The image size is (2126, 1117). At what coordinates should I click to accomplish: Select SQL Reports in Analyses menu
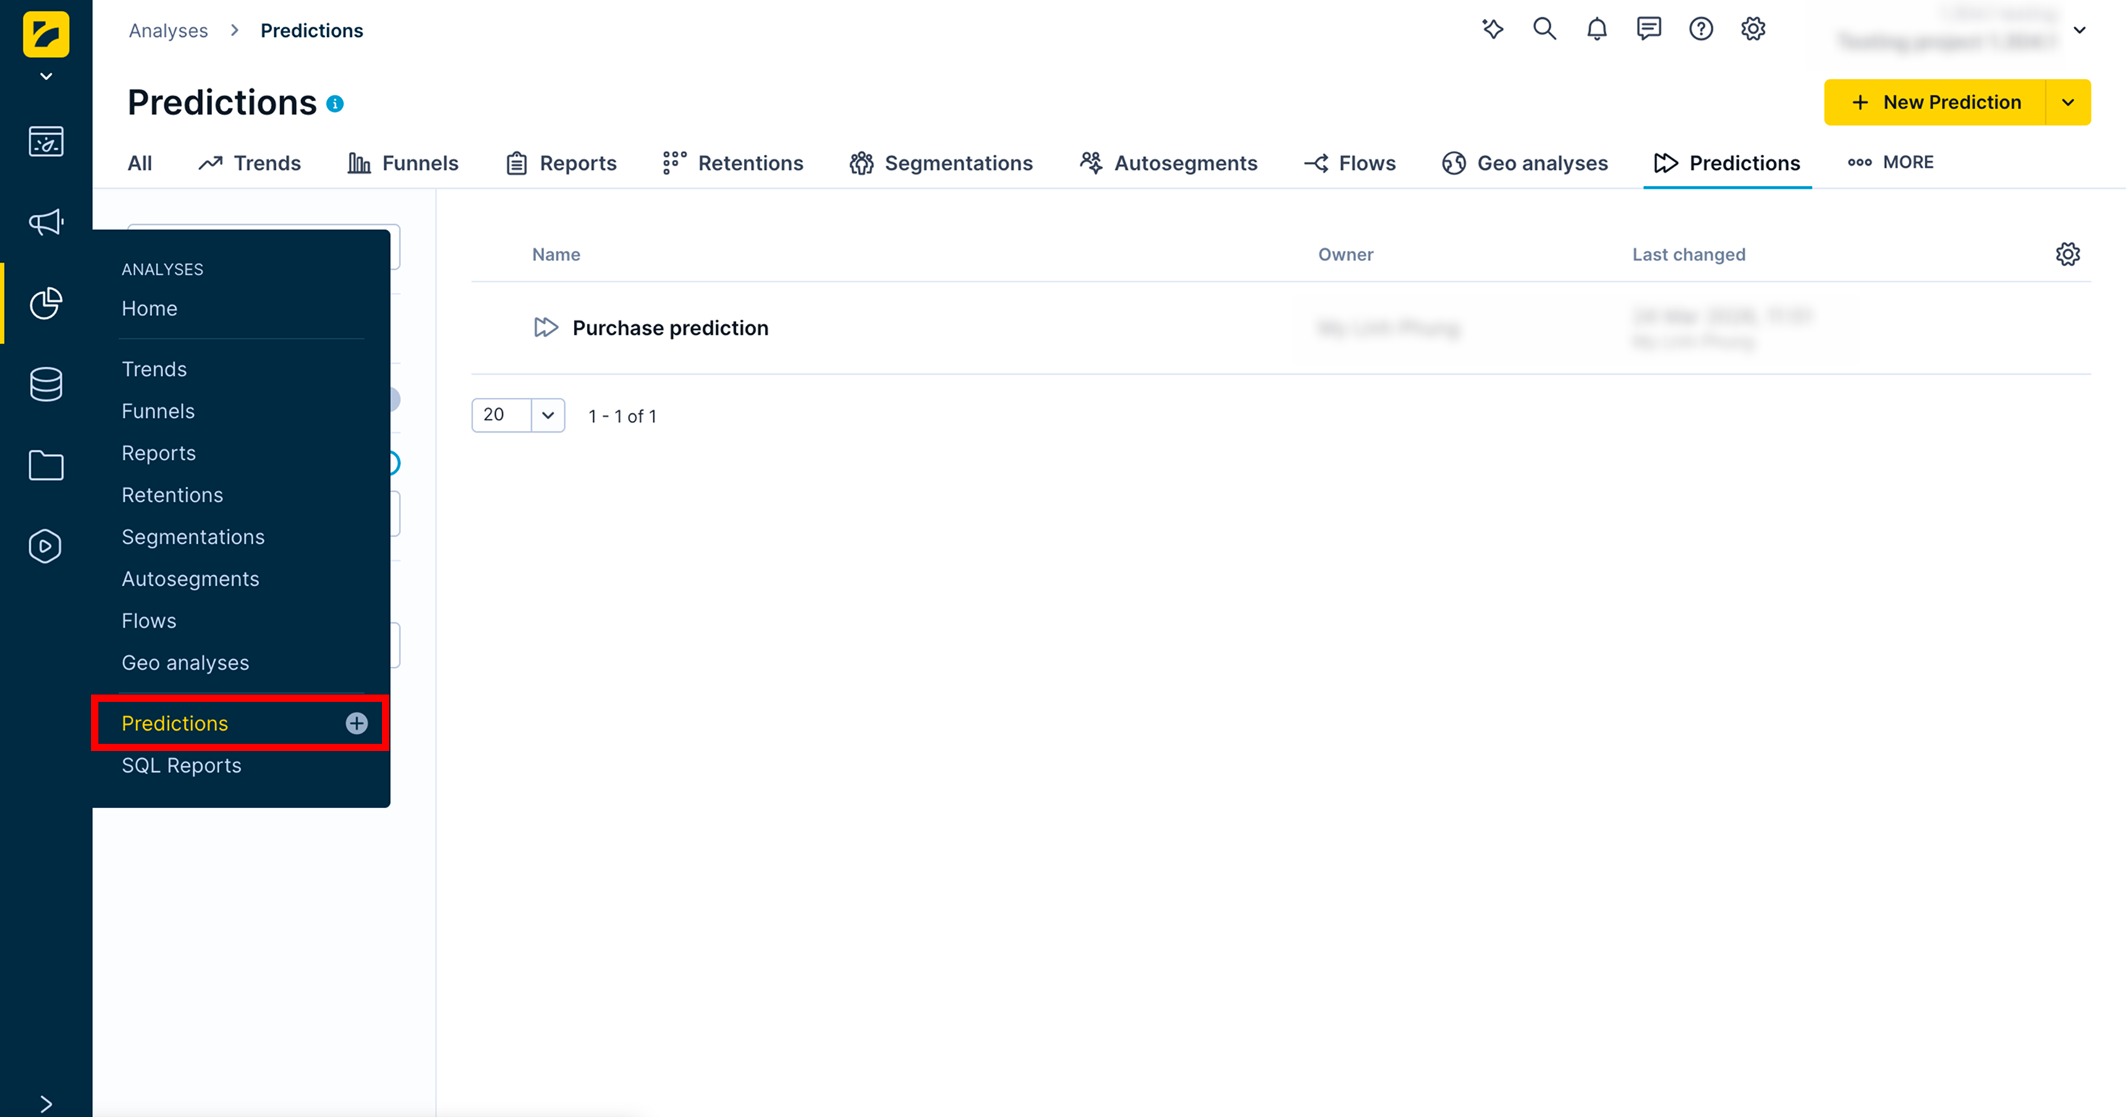tap(182, 765)
